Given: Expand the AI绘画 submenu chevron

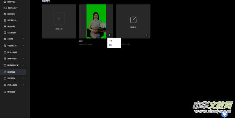Looking at the screenshot, I should pos(23,39).
